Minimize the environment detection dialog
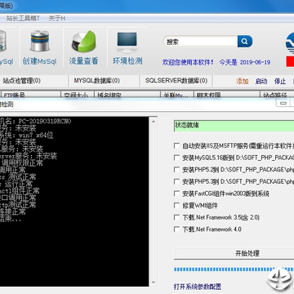 tap(283, 103)
